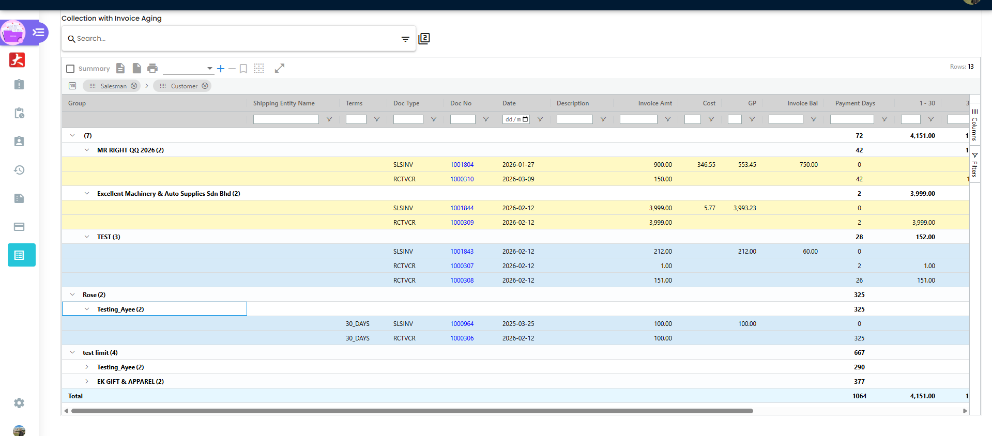Open the document notes sidebar icon
Screen dimensions: 992x436
pyautogui.click(x=19, y=198)
